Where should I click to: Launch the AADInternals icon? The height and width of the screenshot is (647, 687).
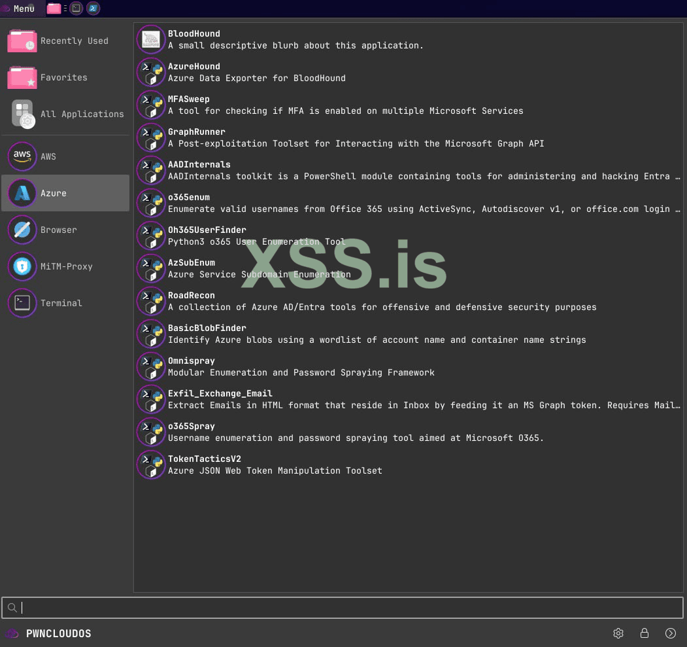click(x=151, y=171)
